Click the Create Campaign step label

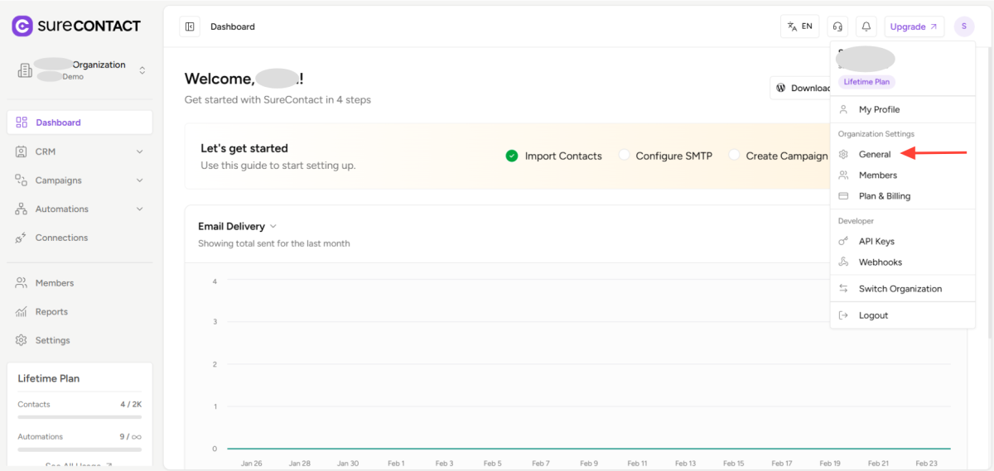tap(786, 156)
